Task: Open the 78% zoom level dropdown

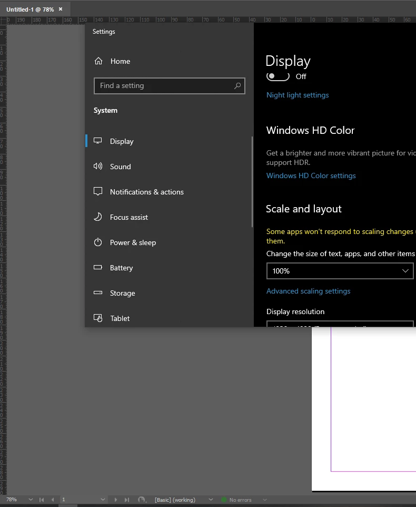Action: pos(31,500)
